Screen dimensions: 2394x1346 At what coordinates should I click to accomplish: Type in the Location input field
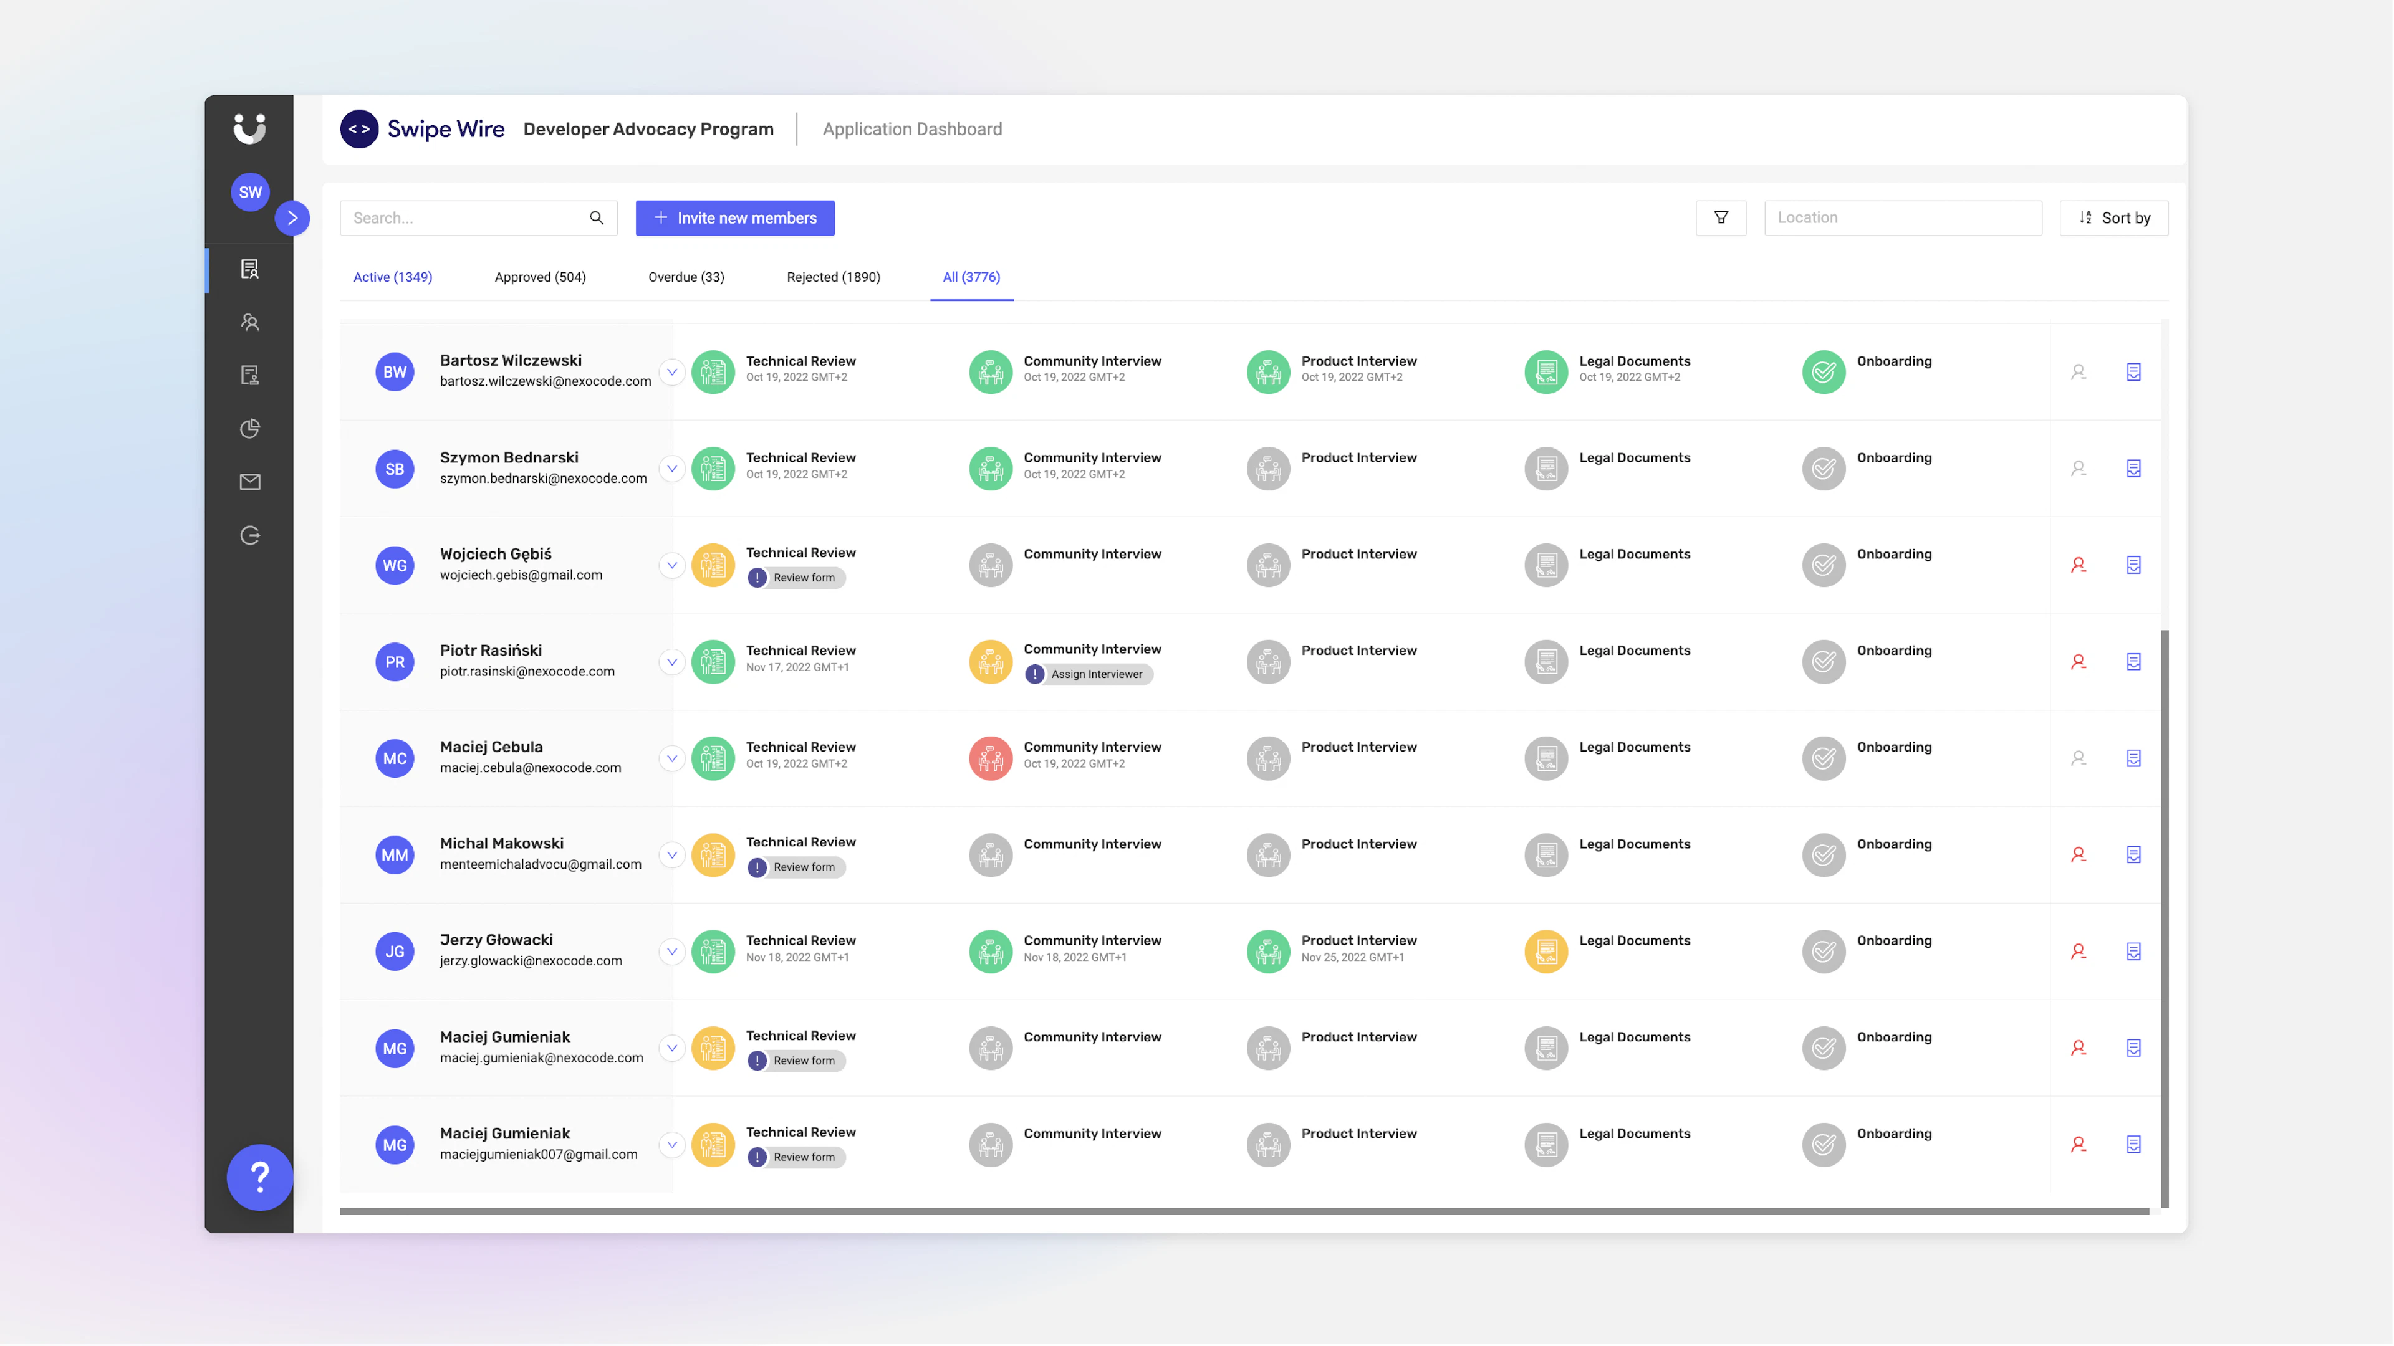coord(1902,217)
